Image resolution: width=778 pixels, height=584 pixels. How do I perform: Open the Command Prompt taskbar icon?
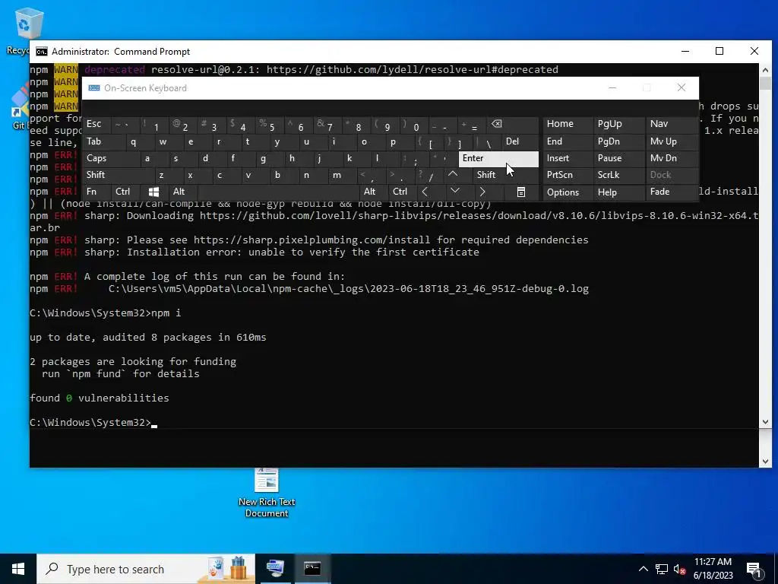coord(312,569)
